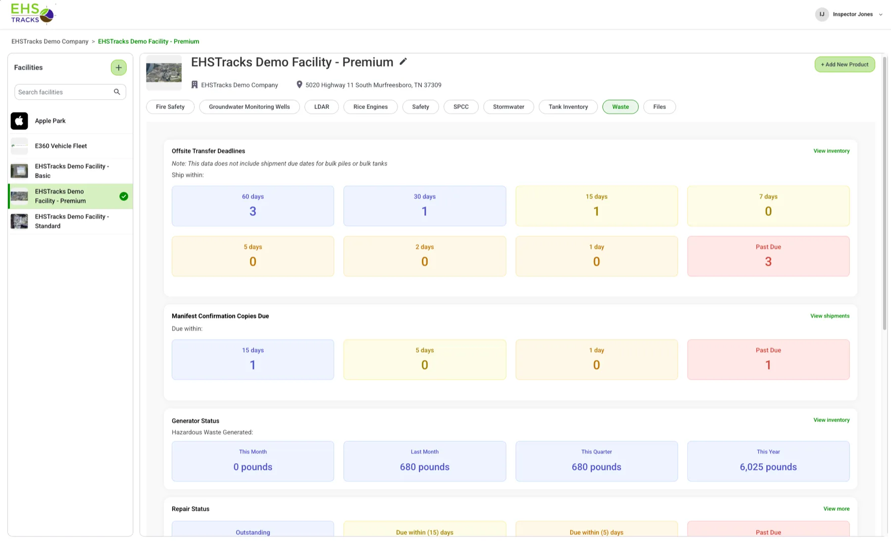Image resolution: width=891 pixels, height=542 pixels.
Task: Select EHSTracks Demo Facility - Standard
Action: click(70, 221)
